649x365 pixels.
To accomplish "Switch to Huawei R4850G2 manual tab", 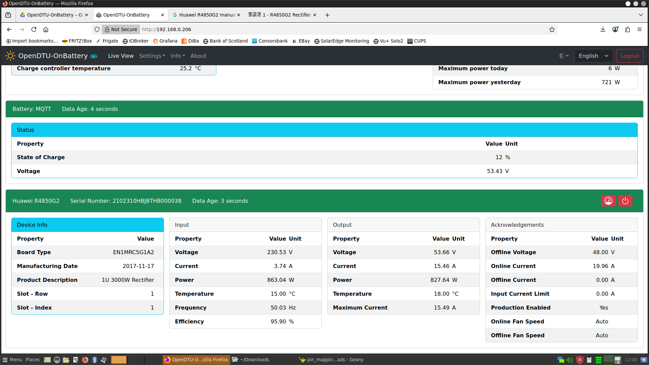I will click(206, 15).
